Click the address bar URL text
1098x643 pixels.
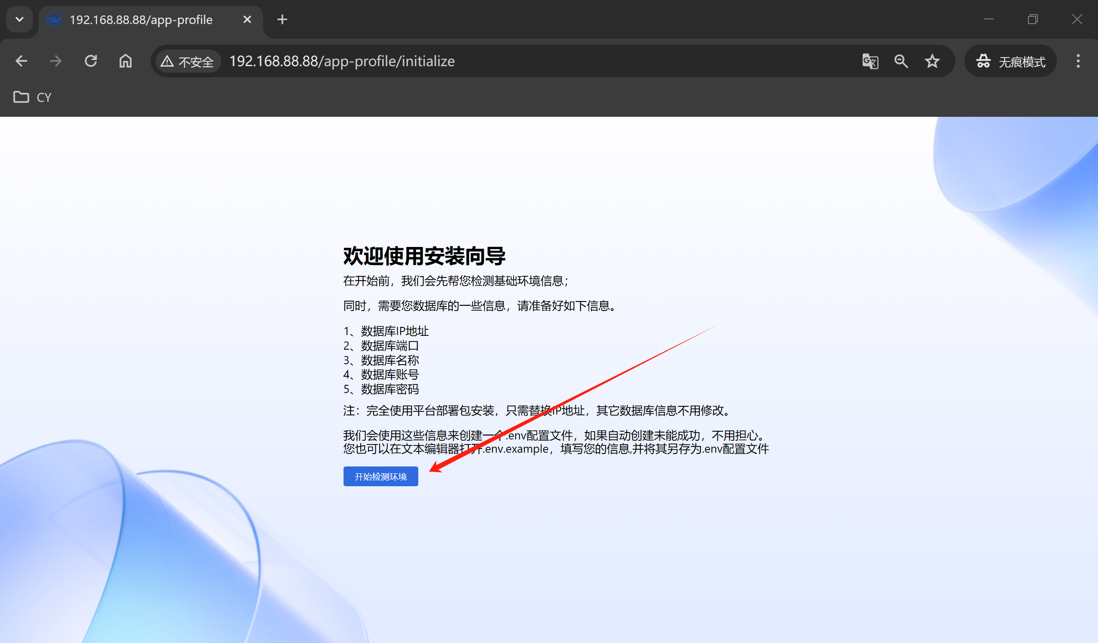point(342,61)
